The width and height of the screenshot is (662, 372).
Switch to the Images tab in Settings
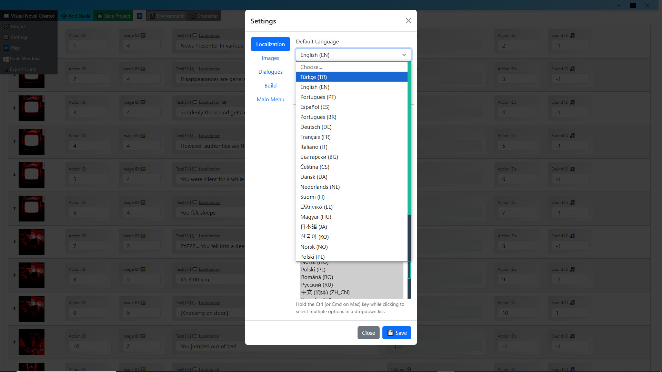click(270, 58)
